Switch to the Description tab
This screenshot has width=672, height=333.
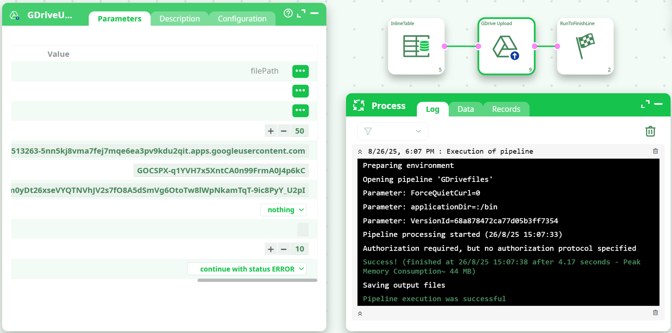click(179, 19)
